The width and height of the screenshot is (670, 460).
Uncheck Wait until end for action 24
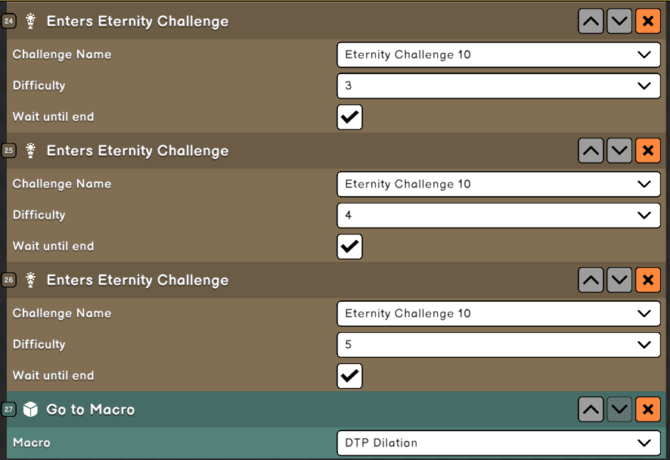click(x=349, y=117)
